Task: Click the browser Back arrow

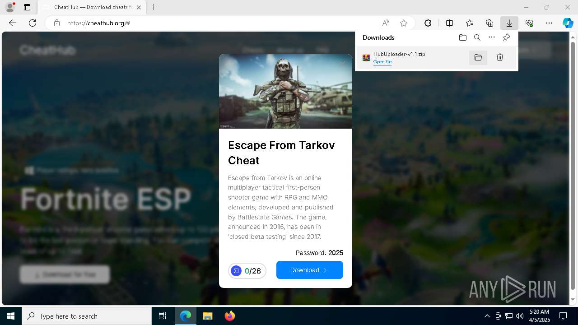Action: [13, 23]
